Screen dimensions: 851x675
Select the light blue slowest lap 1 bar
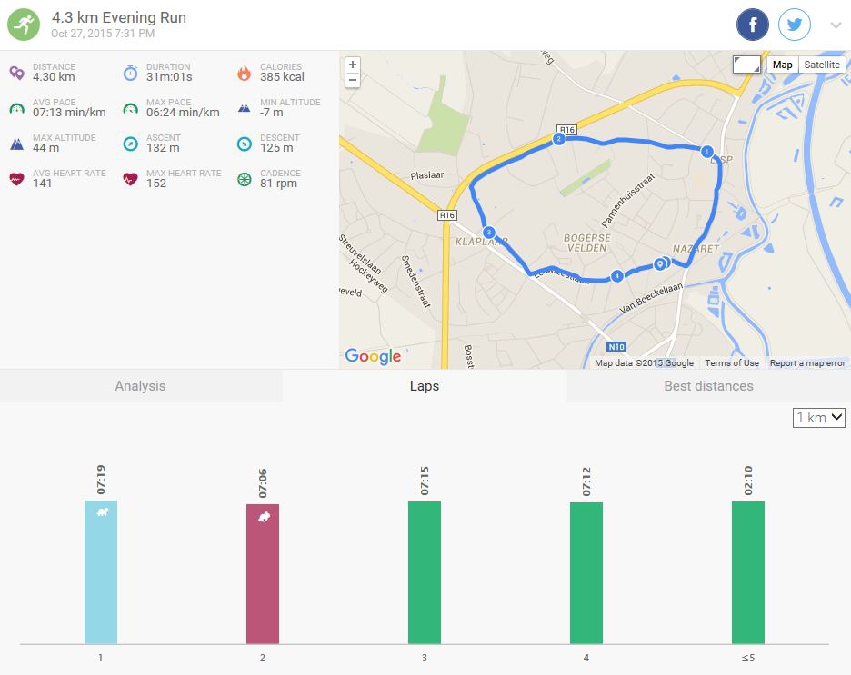[x=101, y=571]
